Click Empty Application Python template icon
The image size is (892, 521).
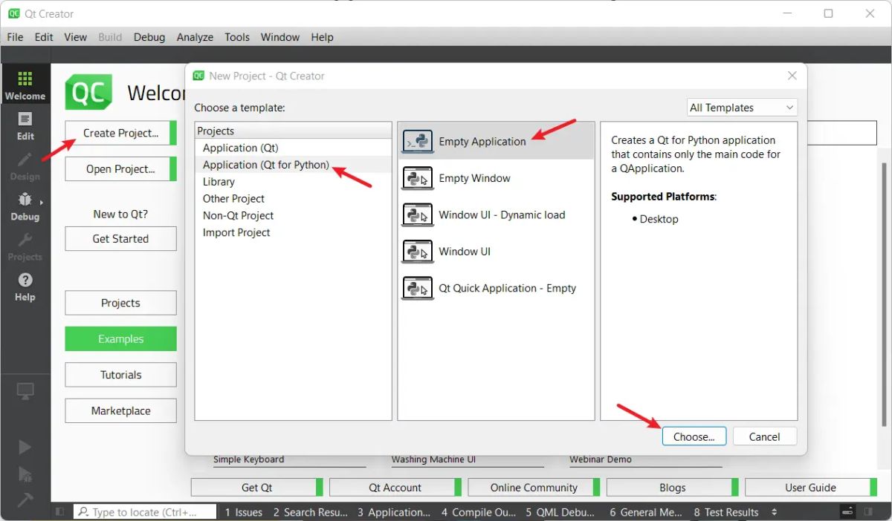click(418, 141)
